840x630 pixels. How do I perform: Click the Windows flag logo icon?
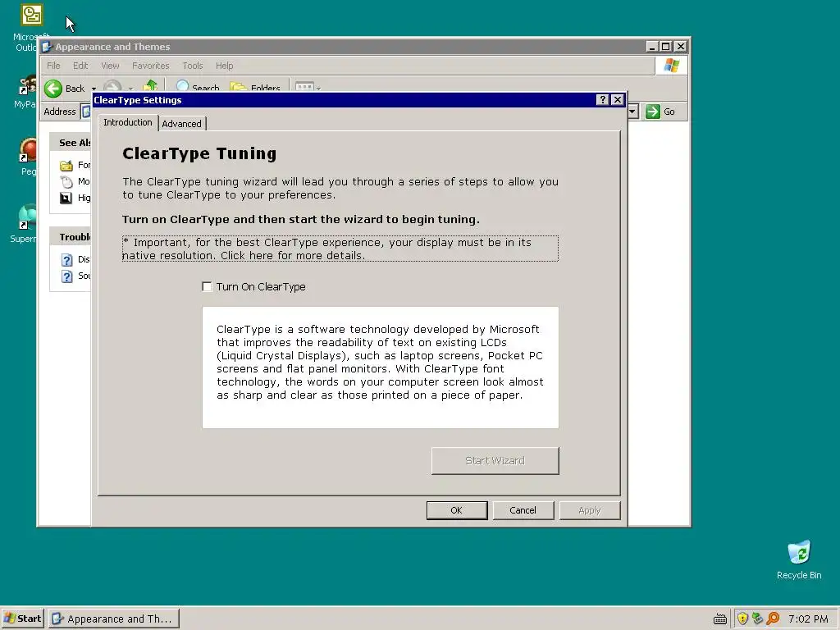pyautogui.click(x=671, y=66)
